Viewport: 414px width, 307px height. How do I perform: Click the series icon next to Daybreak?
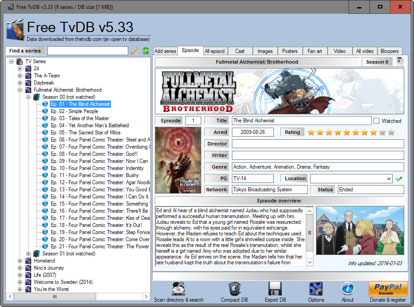[x=28, y=83]
